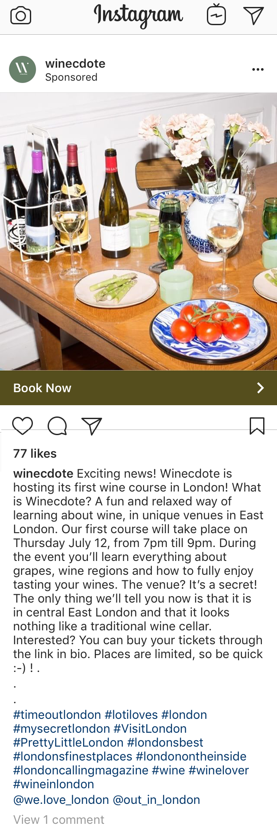277x826 pixels.
Task: Tap the chevron arrow beside Book Now
Action: (x=260, y=388)
